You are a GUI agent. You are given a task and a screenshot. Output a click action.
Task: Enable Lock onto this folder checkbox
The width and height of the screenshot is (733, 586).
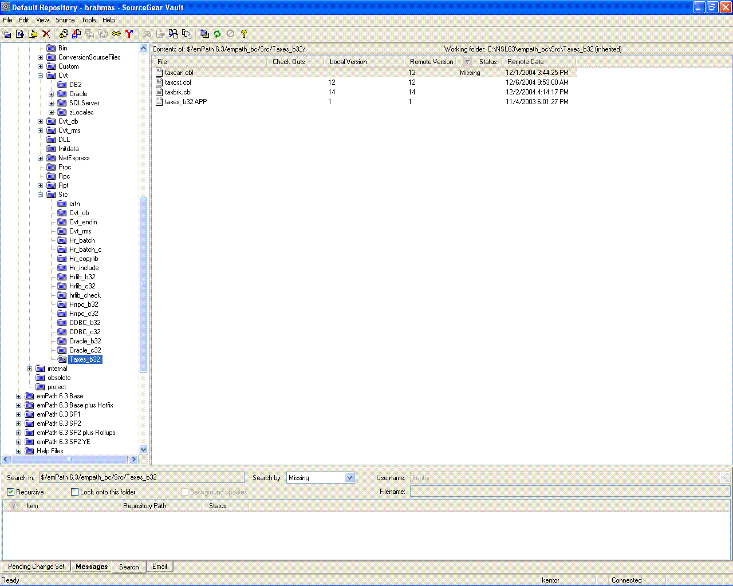[x=74, y=492]
